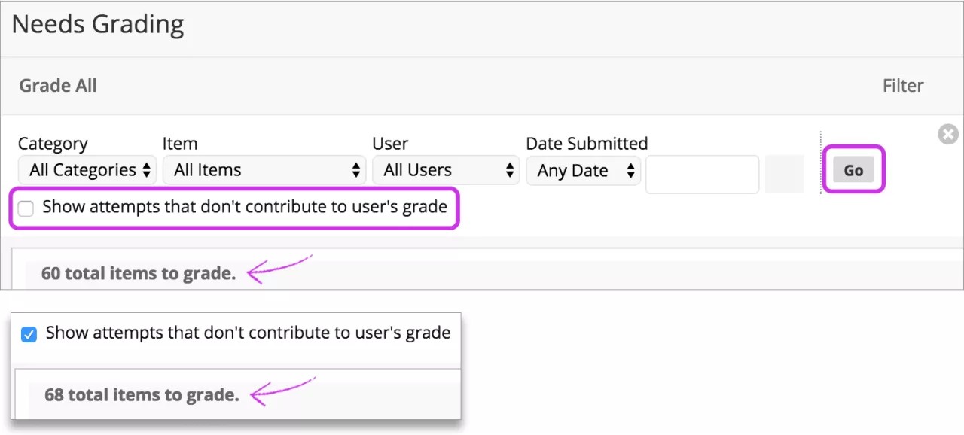
Task: Click the Date Submitted input field
Action: (702, 174)
